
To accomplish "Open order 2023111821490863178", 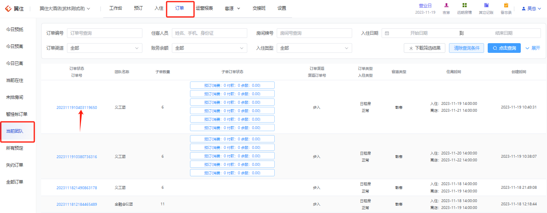I will tap(77, 188).
